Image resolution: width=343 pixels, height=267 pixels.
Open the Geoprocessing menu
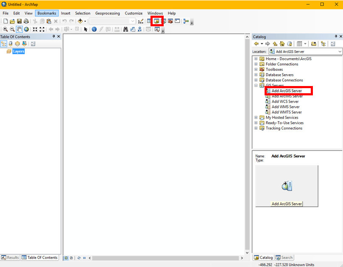(107, 13)
